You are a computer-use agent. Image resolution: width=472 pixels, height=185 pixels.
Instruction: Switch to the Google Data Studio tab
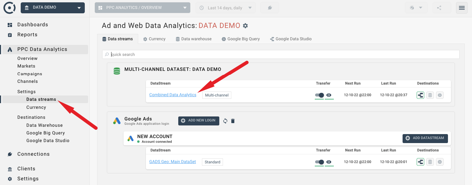(291, 39)
